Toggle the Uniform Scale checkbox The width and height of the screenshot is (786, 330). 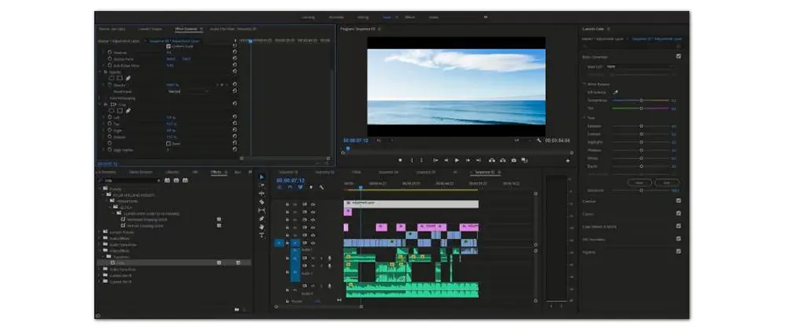click(x=168, y=46)
